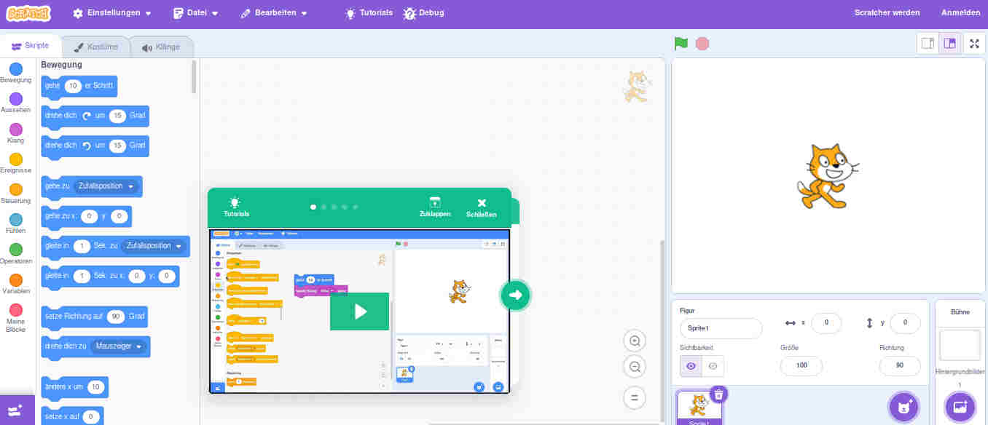The height and width of the screenshot is (425, 988).
Task: Switch to large stage layout
Action: tap(949, 44)
